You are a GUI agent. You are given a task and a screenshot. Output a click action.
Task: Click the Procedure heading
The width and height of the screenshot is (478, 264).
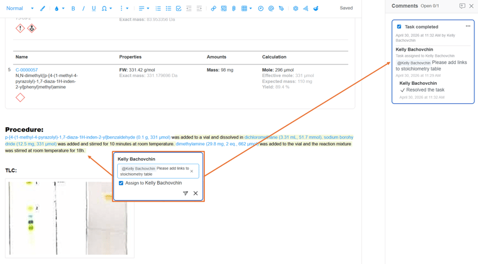point(24,130)
